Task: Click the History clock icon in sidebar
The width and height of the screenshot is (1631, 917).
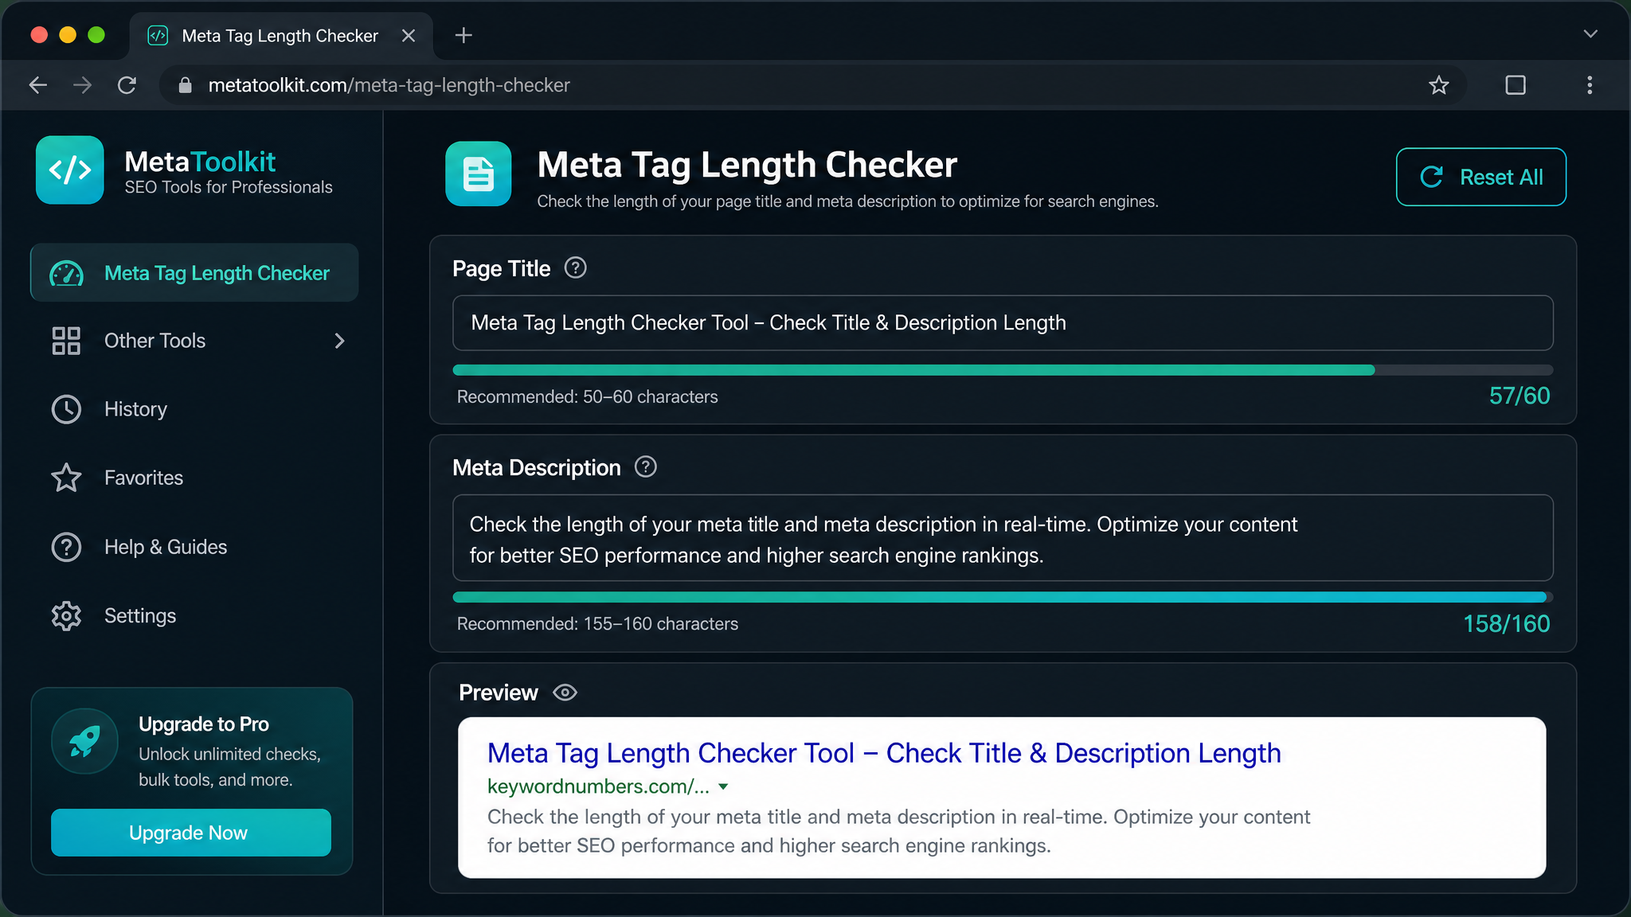Action: 66,409
